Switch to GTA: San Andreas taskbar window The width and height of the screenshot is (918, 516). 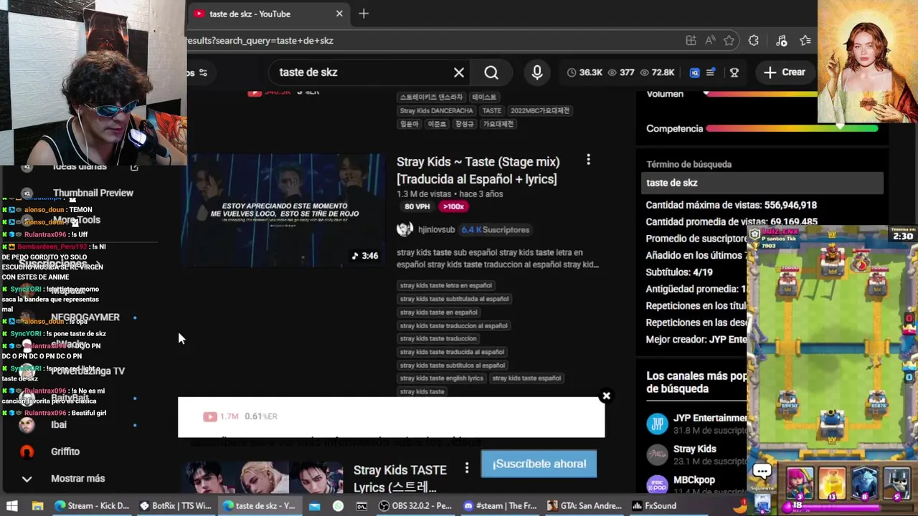(x=585, y=506)
